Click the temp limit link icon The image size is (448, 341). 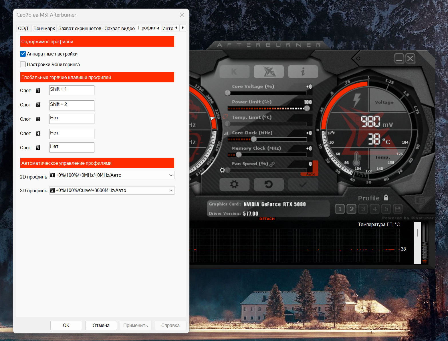click(225, 117)
